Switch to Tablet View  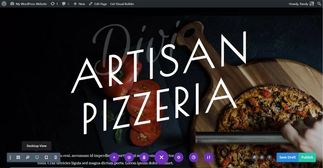tap(46, 157)
